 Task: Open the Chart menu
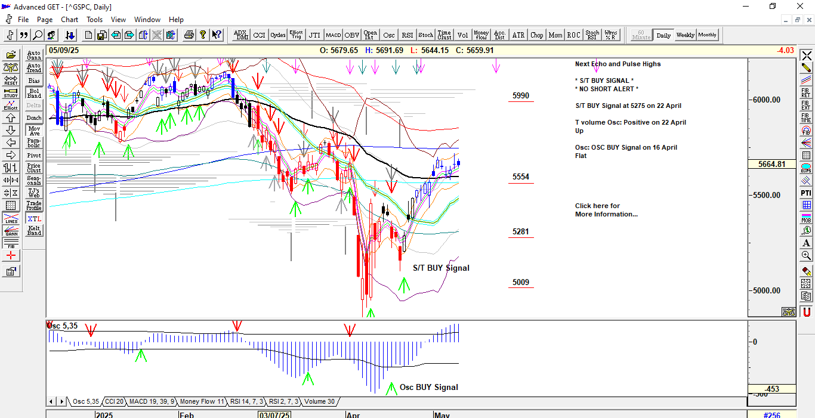[69, 19]
